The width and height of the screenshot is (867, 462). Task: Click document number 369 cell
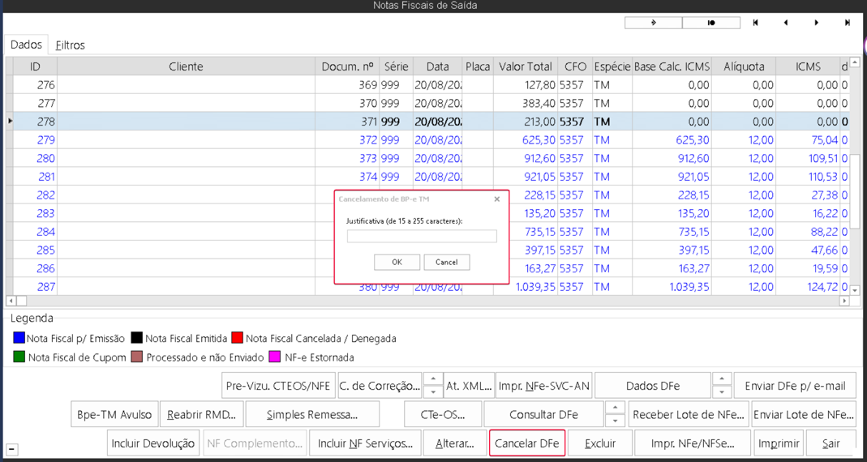click(346, 85)
